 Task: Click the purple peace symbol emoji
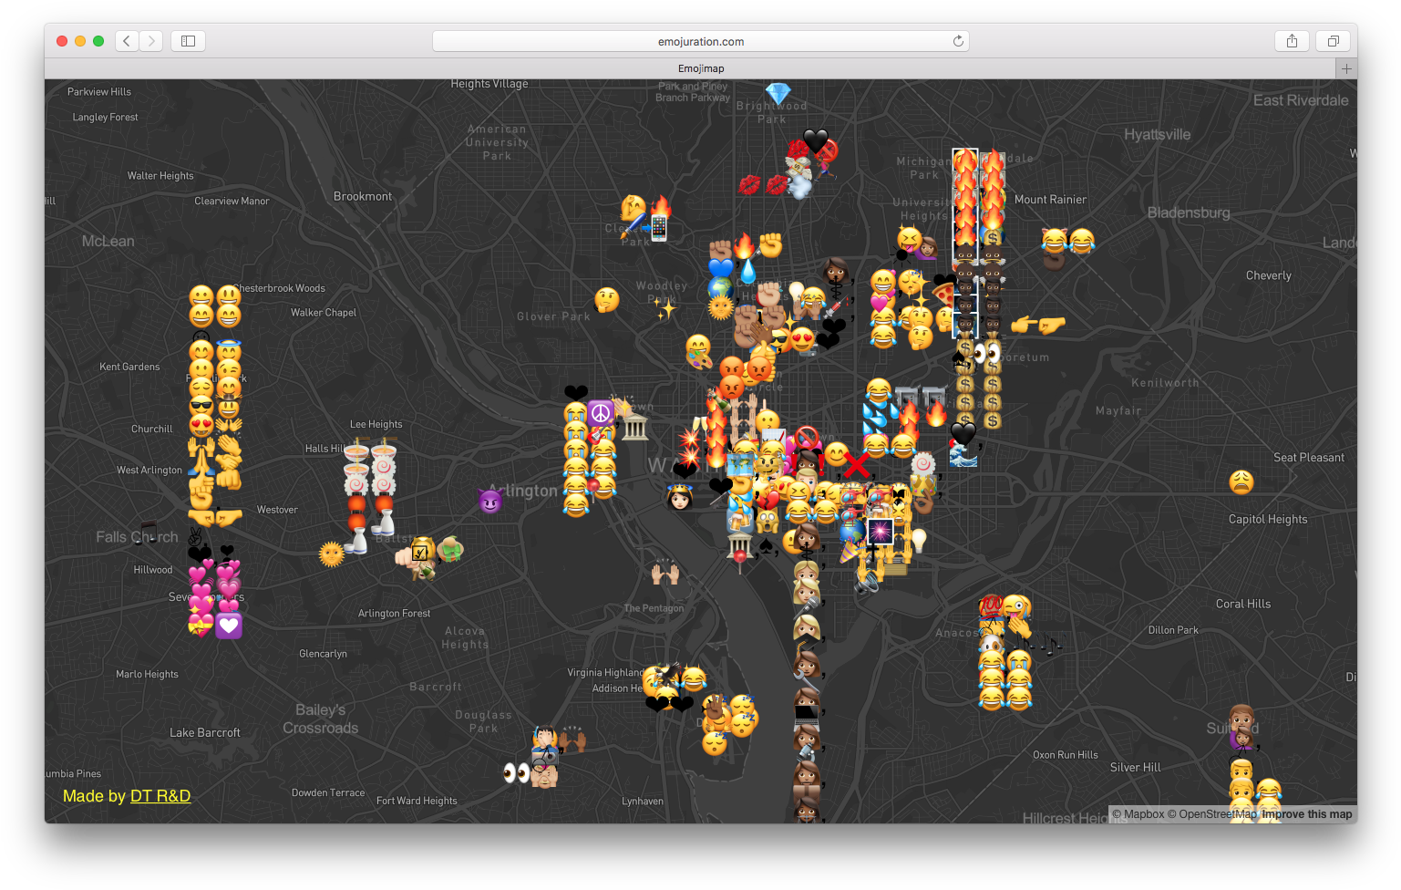tap(601, 413)
